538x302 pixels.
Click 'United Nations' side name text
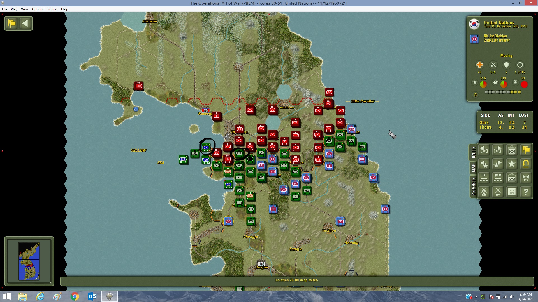click(x=499, y=23)
